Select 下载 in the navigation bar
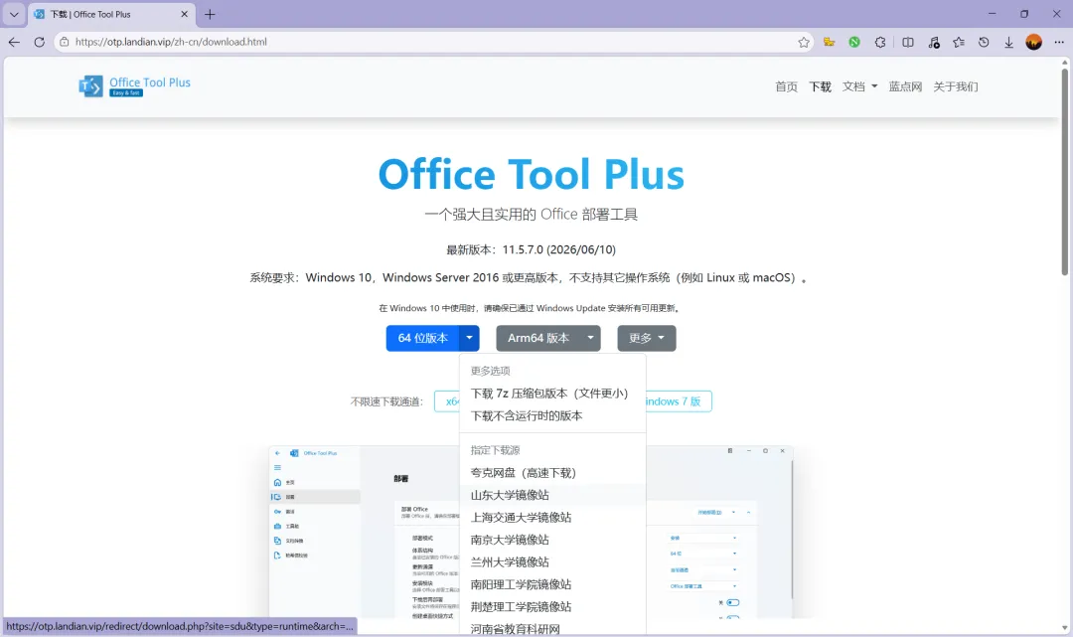 pos(820,86)
